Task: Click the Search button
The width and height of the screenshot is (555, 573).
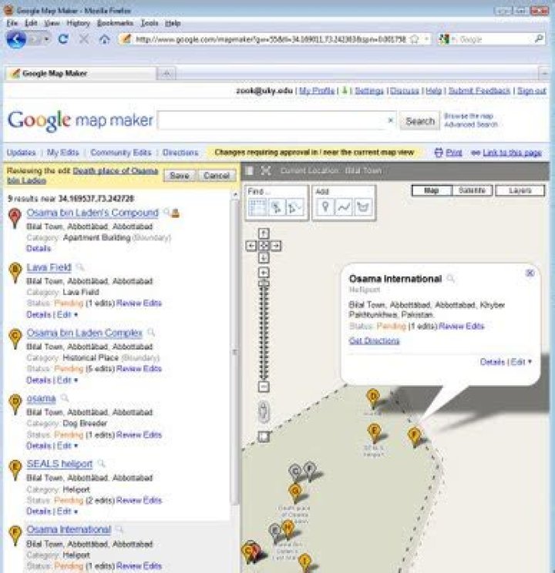Action: (420, 122)
